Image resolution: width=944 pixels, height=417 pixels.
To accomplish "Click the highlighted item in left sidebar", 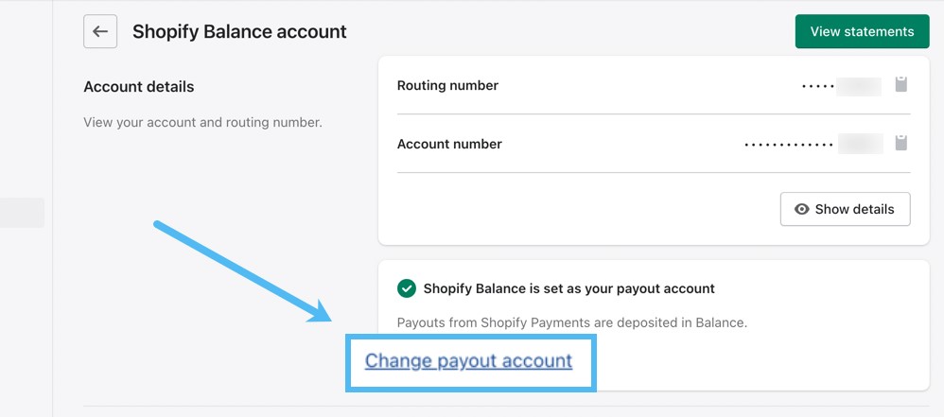I will 22,212.
